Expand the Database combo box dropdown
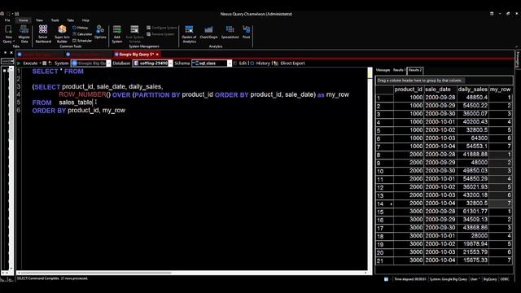 click(171, 63)
